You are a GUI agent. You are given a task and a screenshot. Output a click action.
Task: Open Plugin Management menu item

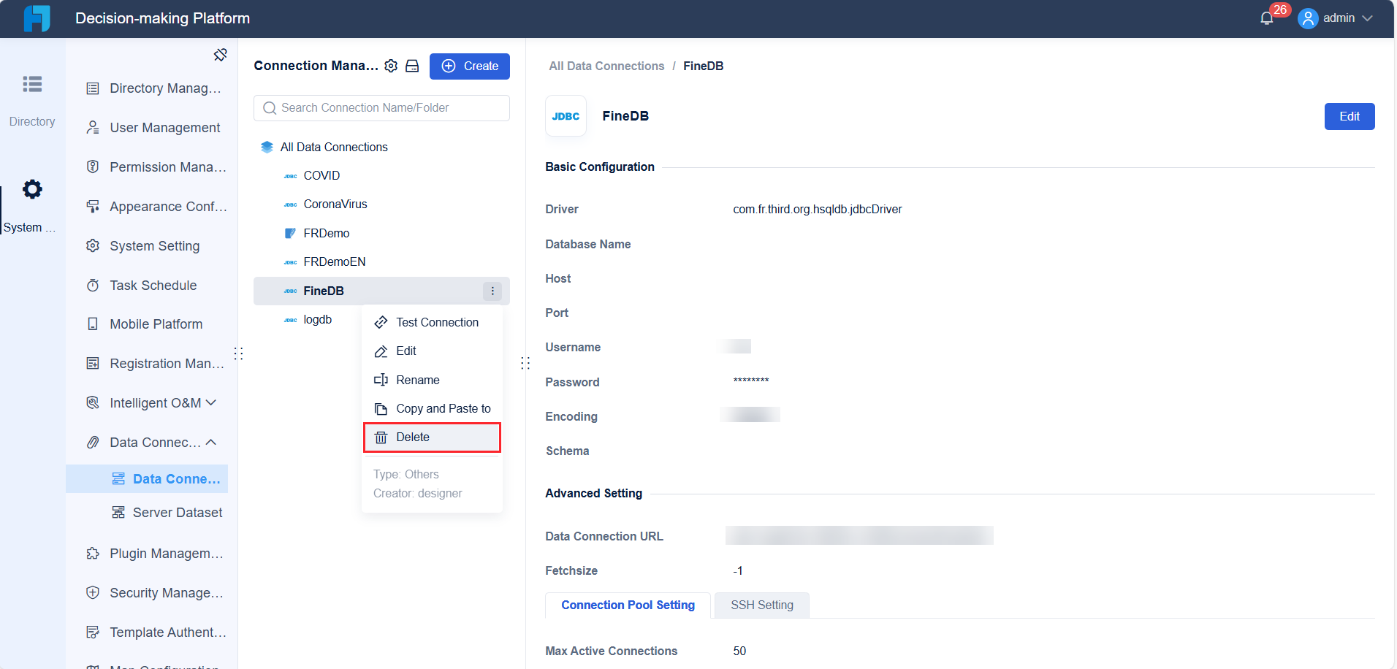tap(154, 554)
